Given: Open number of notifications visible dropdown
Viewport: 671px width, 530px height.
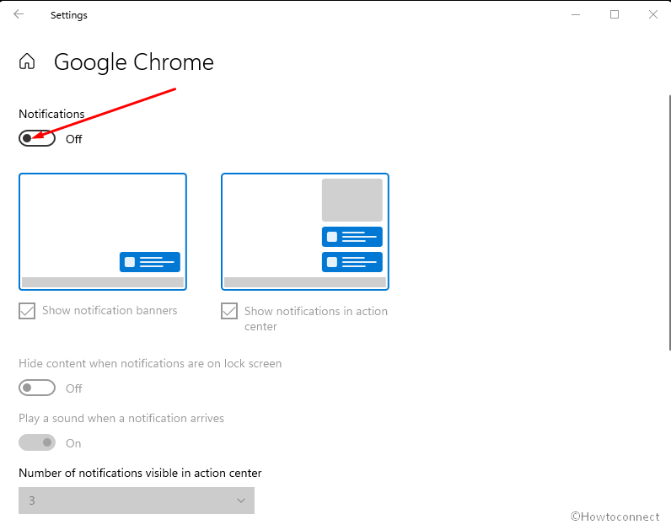Looking at the screenshot, I should click(137, 501).
